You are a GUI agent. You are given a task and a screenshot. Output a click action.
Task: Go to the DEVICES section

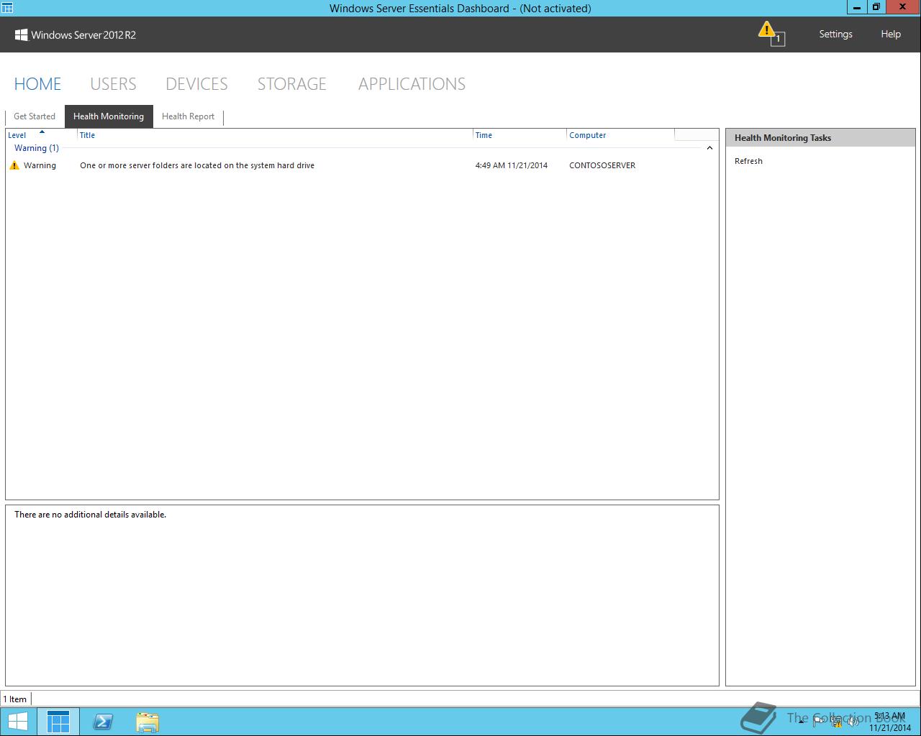196,84
